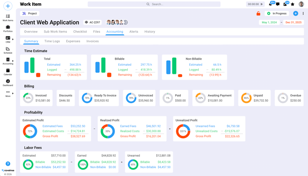Screen dimensions: 308x176
Task: Click the team member avatars group
Action: tap(117, 22)
